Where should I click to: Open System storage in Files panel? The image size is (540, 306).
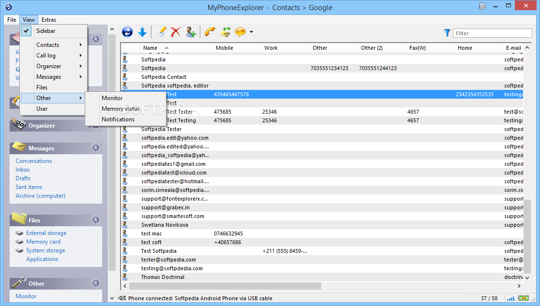click(x=45, y=250)
